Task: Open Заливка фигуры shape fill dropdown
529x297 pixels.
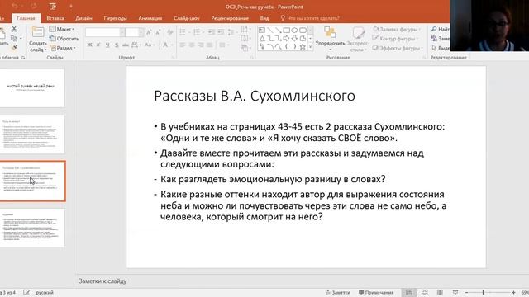Action: [x=397, y=30]
